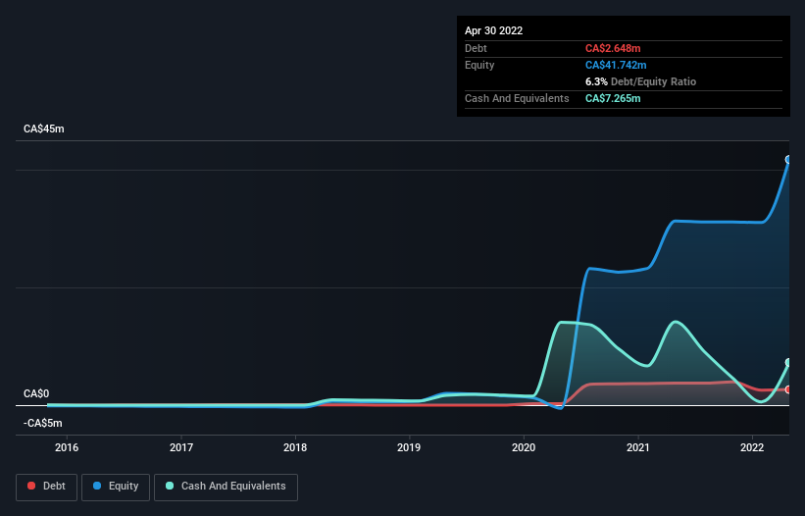Click the CA$2.648m debt value
The image size is (805, 516).
click(613, 48)
